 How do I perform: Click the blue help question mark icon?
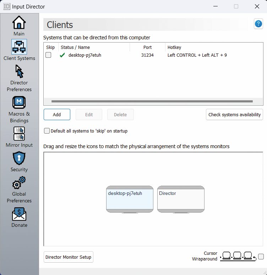(258, 24)
